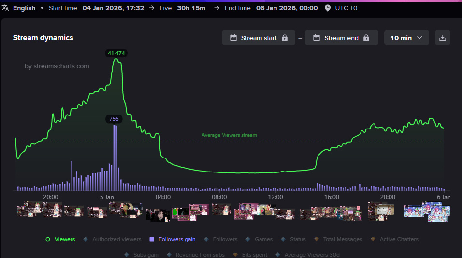The height and width of the screenshot is (258, 462).
Task: Click the download chart icon
Action: coord(442,38)
